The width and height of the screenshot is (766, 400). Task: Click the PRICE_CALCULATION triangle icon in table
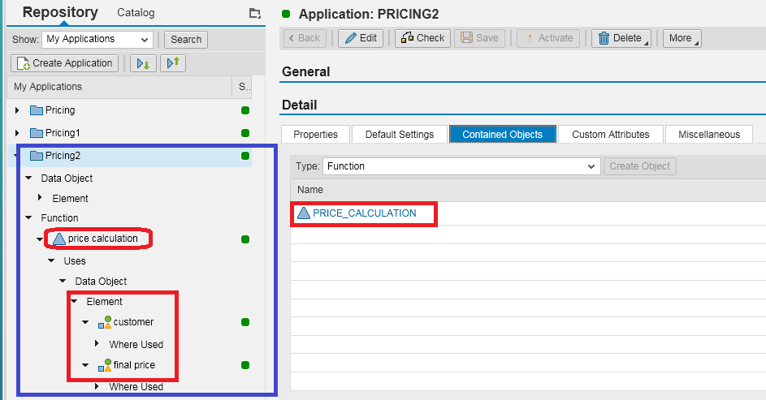coord(304,213)
